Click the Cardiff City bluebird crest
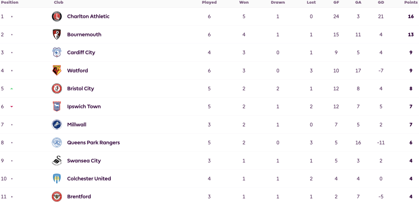The height and width of the screenshot is (203, 419). tap(57, 52)
